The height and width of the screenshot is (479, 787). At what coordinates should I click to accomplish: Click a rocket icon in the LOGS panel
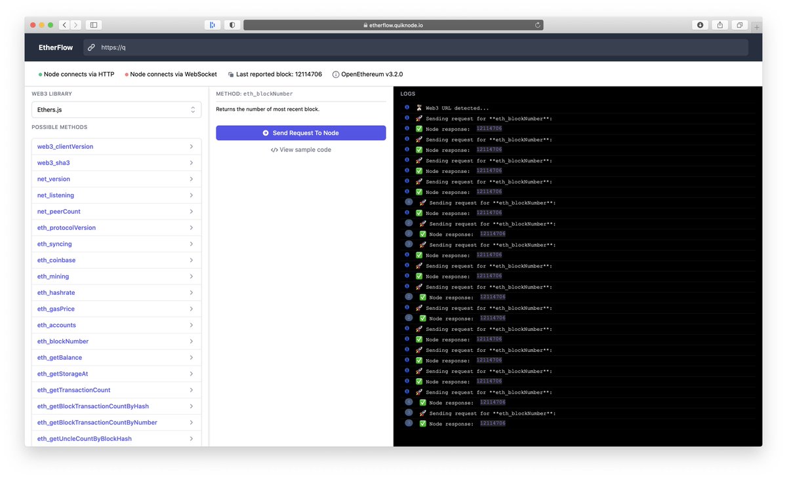pos(418,119)
